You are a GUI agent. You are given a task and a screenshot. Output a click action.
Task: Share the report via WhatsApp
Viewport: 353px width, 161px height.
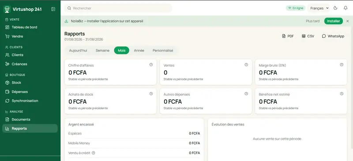pyautogui.click(x=333, y=36)
